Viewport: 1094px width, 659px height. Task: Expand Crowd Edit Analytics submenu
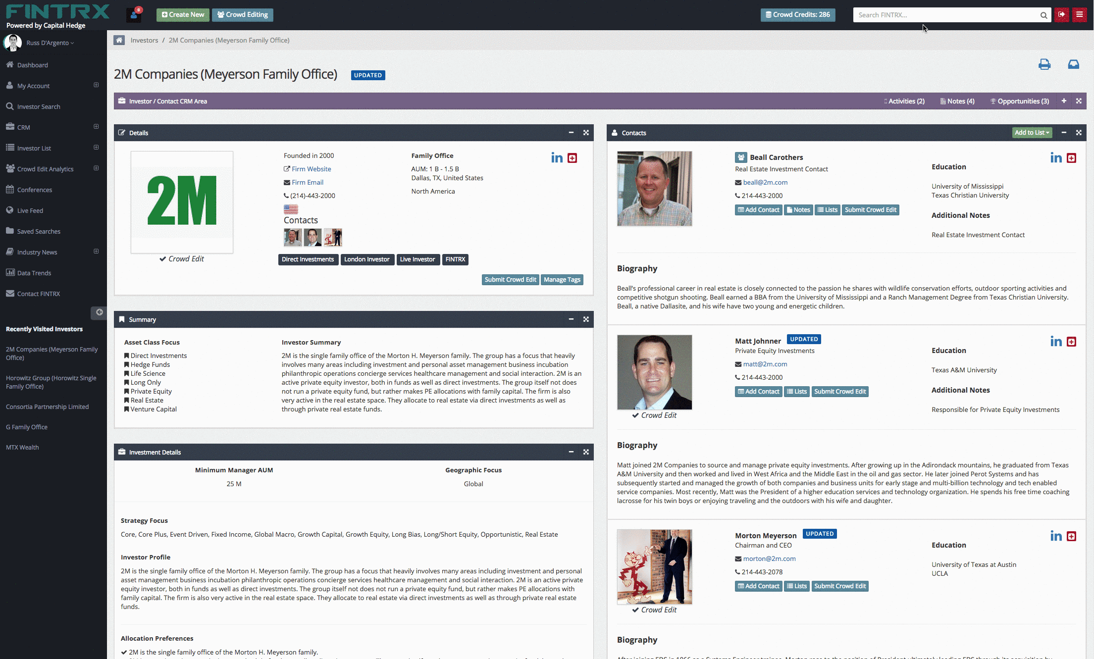pyautogui.click(x=96, y=168)
